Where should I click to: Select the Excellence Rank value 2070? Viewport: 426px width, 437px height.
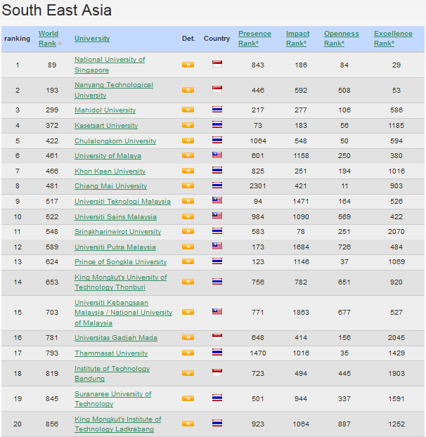pyautogui.click(x=396, y=232)
